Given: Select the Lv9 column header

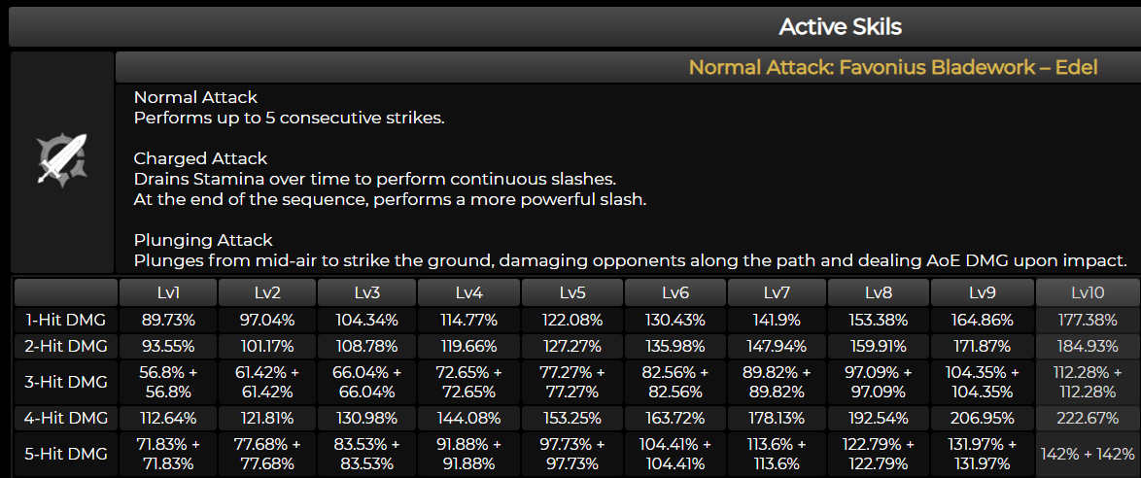Looking at the screenshot, I should coord(982,292).
